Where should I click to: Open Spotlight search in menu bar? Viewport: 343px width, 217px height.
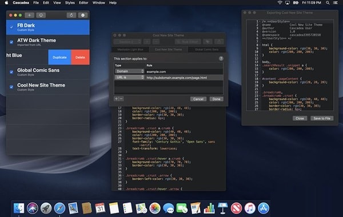point(328,3)
